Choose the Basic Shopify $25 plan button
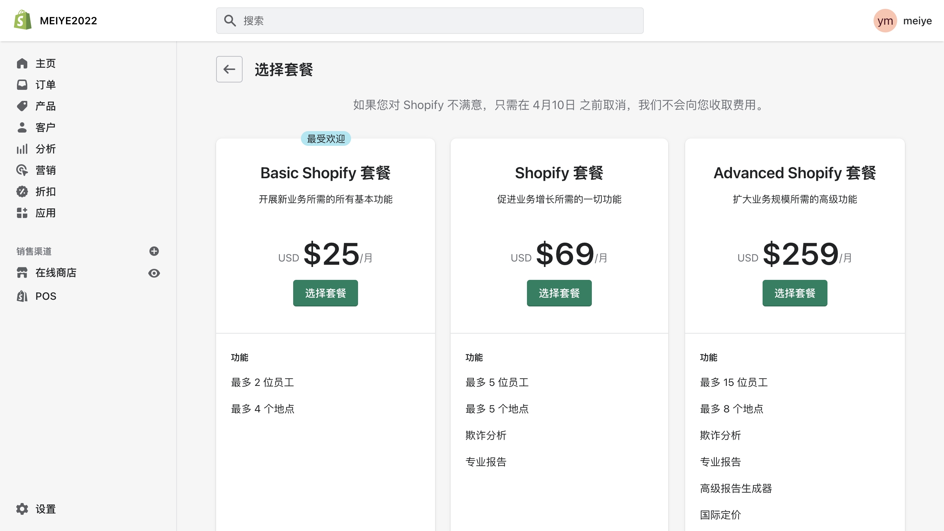Image resolution: width=944 pixels, height=531 pixels. [x=326, y=293]
